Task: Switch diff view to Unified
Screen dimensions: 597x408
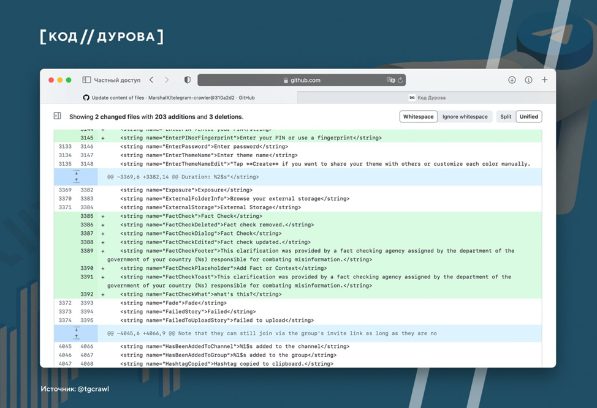Action: pos(528,117)
